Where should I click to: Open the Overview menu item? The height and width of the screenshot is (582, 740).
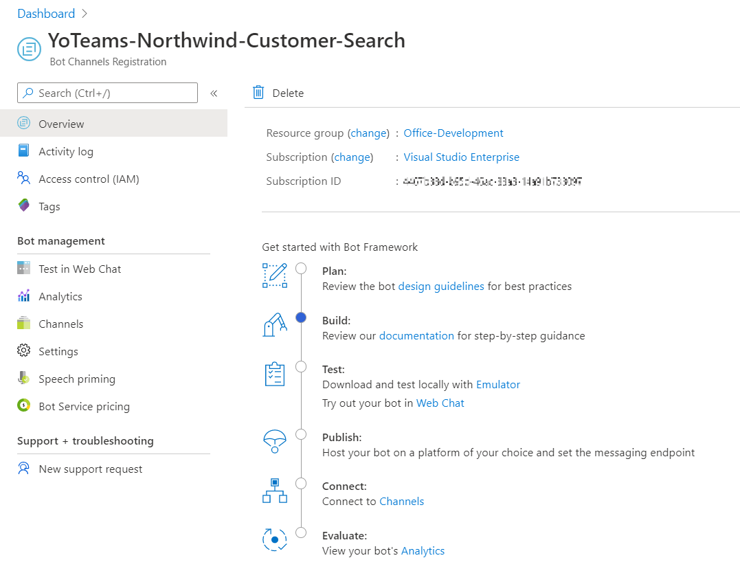pyautogui.click(x=61, y=124)
